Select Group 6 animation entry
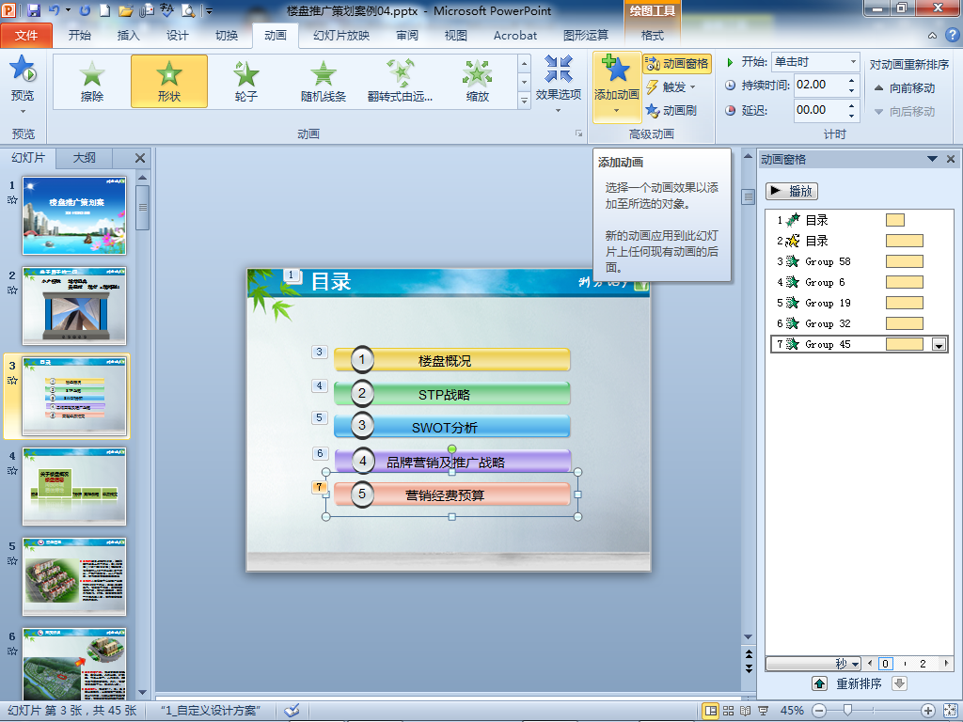963x722 pixels. pyautogui.click(x=859, y=282)
